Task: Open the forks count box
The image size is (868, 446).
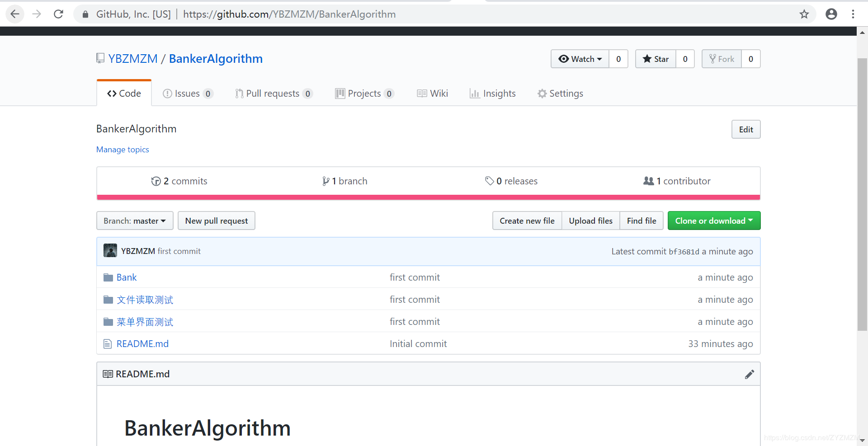Action: [751, 59]
